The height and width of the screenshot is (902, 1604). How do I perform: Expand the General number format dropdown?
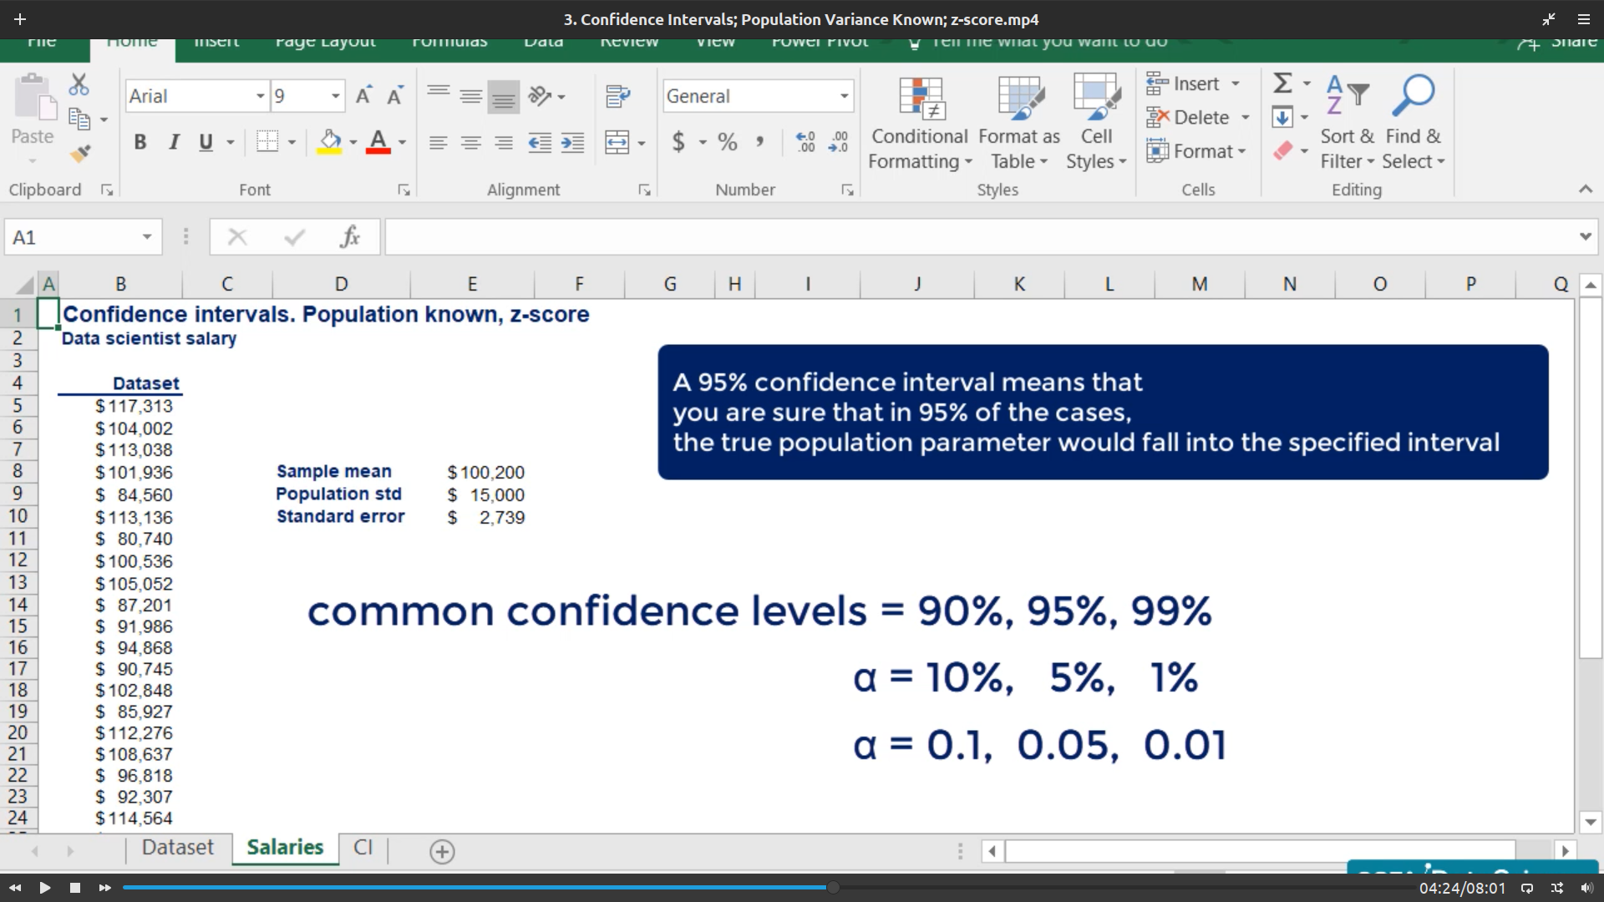844,96
